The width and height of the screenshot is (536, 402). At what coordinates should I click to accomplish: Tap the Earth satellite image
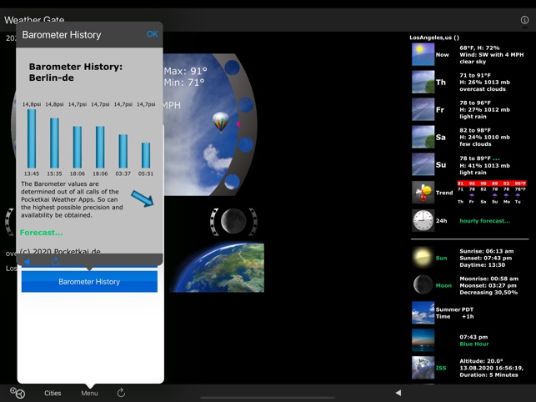(x=218, y=267)
